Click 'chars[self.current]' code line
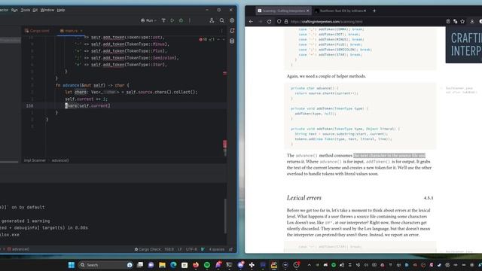The image size is (482, 271). pyautogui.click(x=87, y=105)
